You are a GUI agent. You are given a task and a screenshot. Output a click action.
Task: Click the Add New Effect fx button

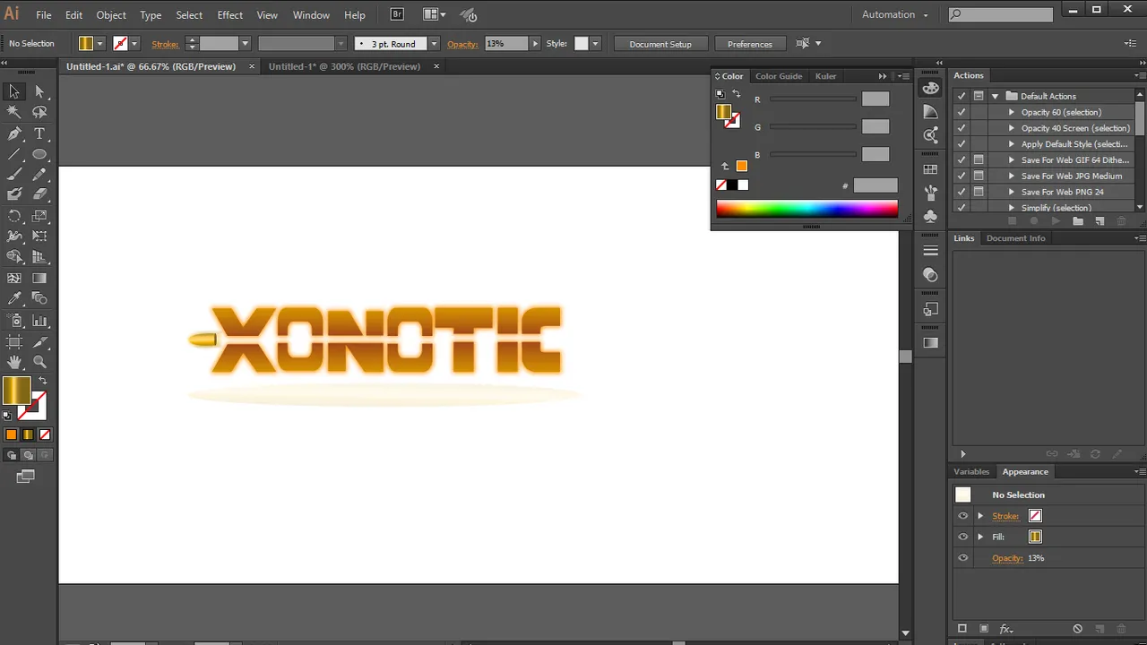tap(1006, 629)
